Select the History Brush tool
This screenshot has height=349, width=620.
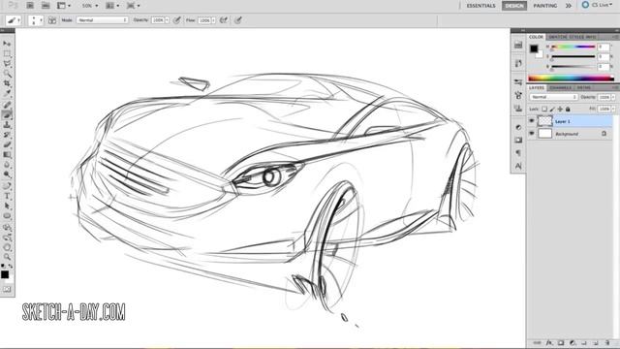point(7,135)
